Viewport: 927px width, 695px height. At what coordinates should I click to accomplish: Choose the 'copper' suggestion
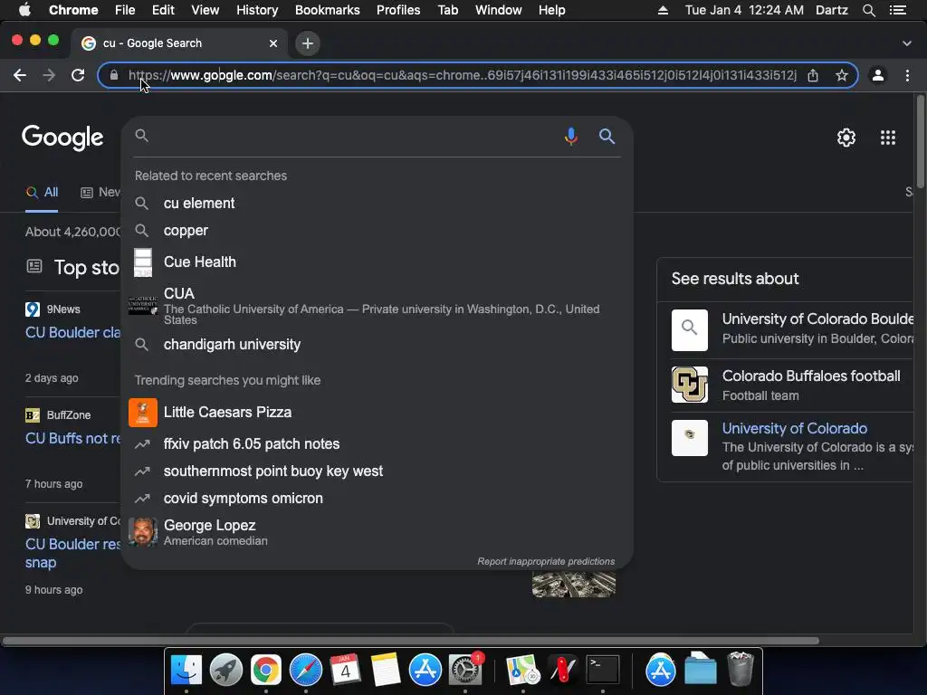pyautogui.click(x=377, y=231)
